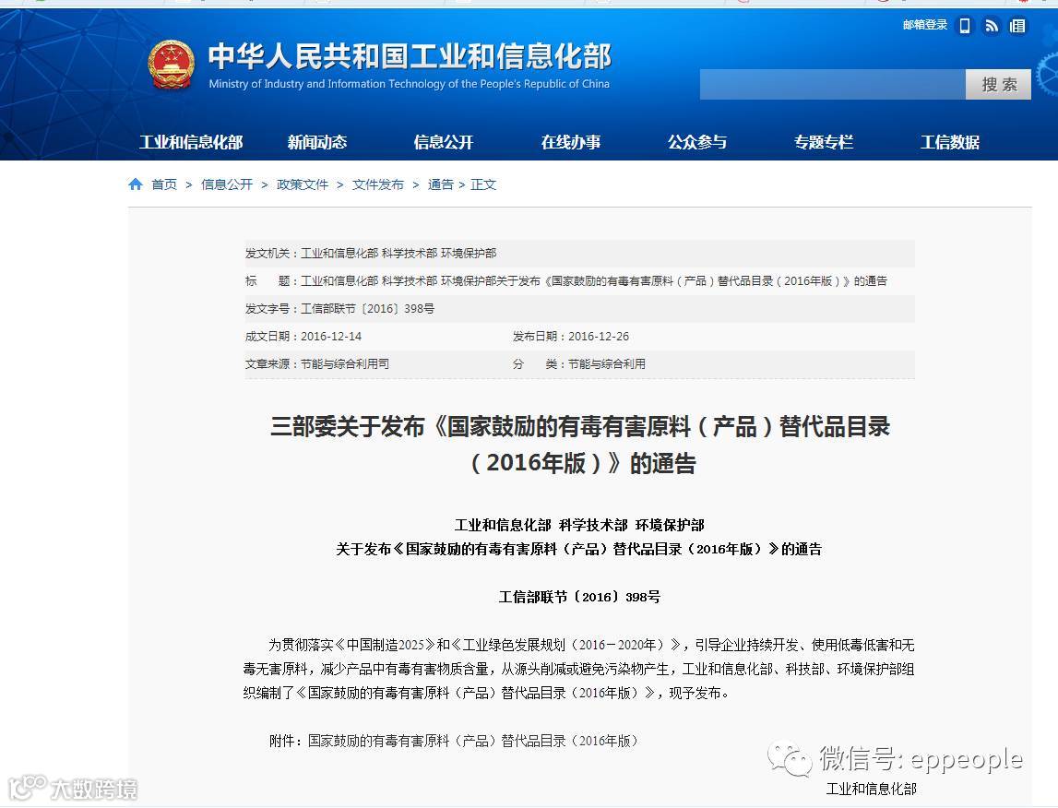1058x808 pixels.
Task: Click the large article headline
Action: (x=579, y=445)
